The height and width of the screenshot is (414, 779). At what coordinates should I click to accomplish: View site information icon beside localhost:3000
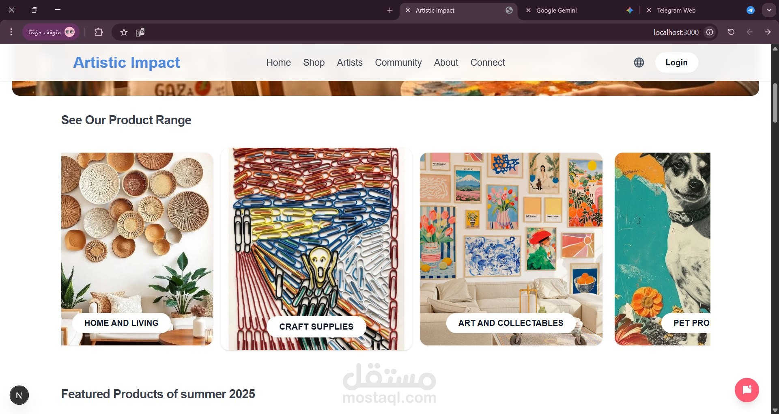point(710,32)
